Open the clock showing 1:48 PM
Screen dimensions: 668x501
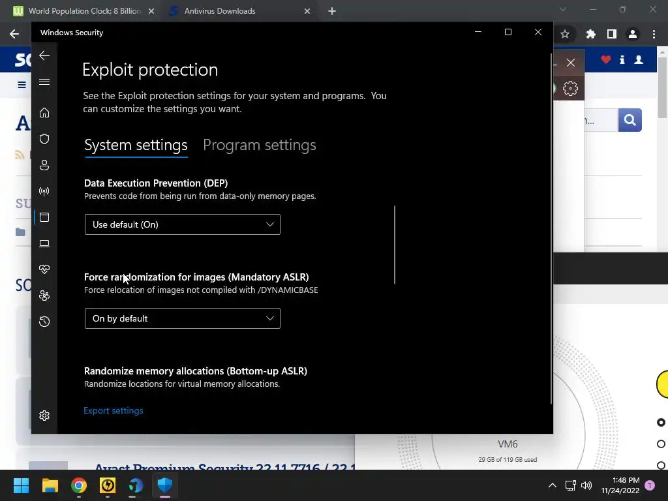coord(620,485)
